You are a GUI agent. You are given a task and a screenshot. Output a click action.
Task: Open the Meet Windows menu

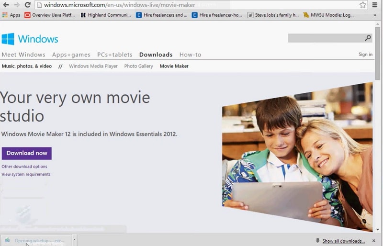(x=23, y=55)
